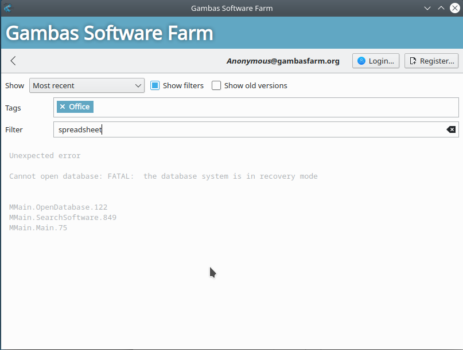This screenshot has width=463, height=350.
Task: Click the Unexpected error heading text
Action: 45,156
